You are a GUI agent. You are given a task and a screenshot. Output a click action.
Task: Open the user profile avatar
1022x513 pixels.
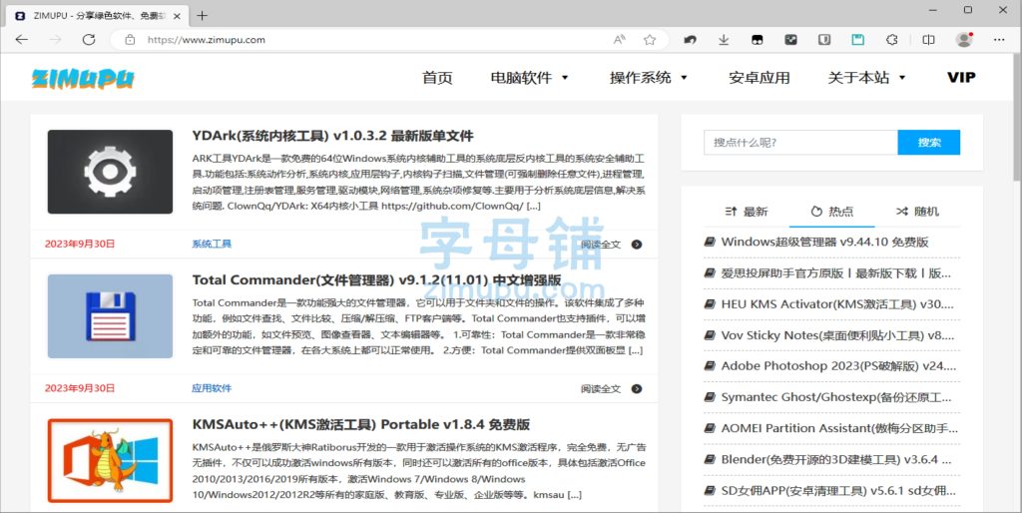point(964,40)
